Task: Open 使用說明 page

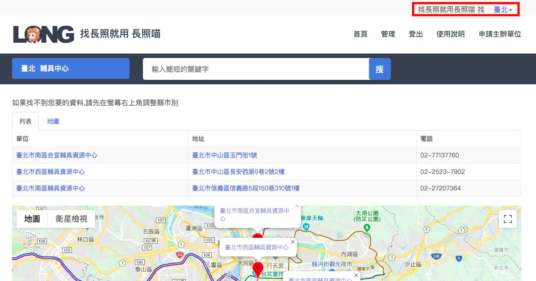Action: pos(451,34)
